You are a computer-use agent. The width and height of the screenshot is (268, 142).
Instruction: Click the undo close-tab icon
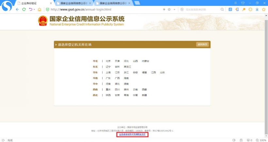pyautogui.click(x=31, y=9)
